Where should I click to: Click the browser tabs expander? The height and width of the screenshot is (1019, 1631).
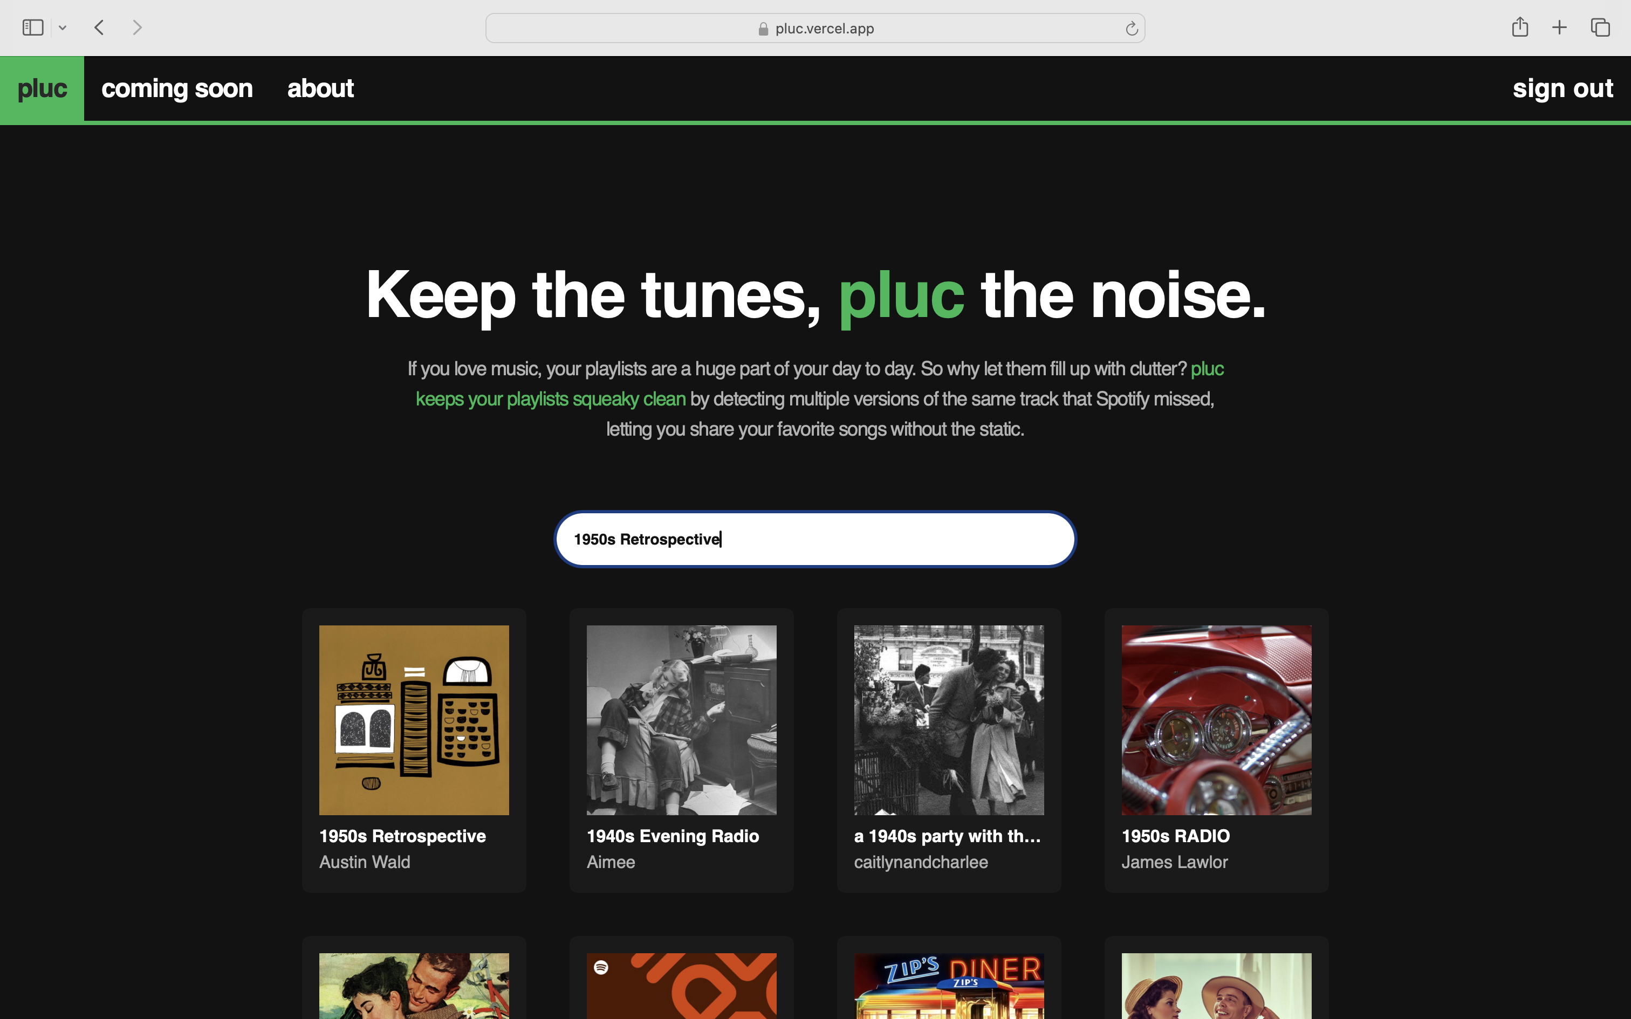point(62,28)
